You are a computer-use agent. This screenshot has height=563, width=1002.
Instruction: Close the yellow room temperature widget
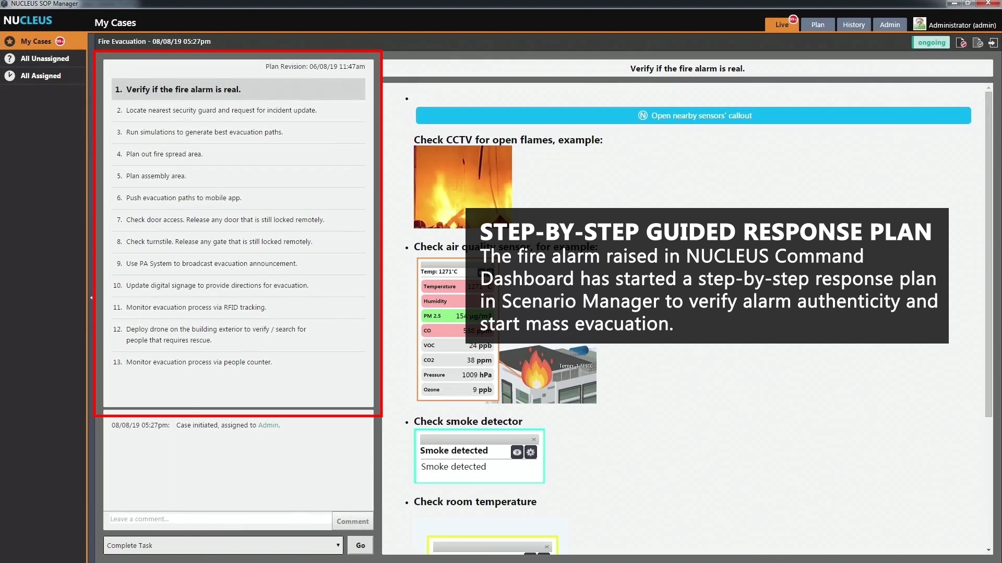546,547
